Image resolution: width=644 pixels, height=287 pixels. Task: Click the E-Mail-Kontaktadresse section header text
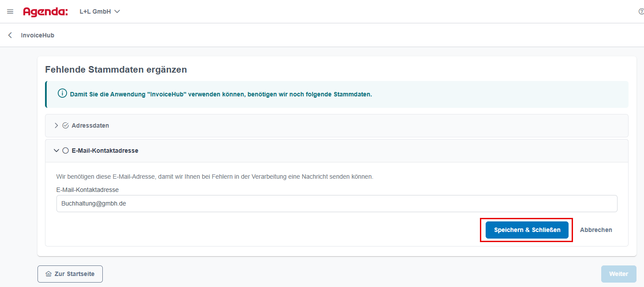point(105,151)
